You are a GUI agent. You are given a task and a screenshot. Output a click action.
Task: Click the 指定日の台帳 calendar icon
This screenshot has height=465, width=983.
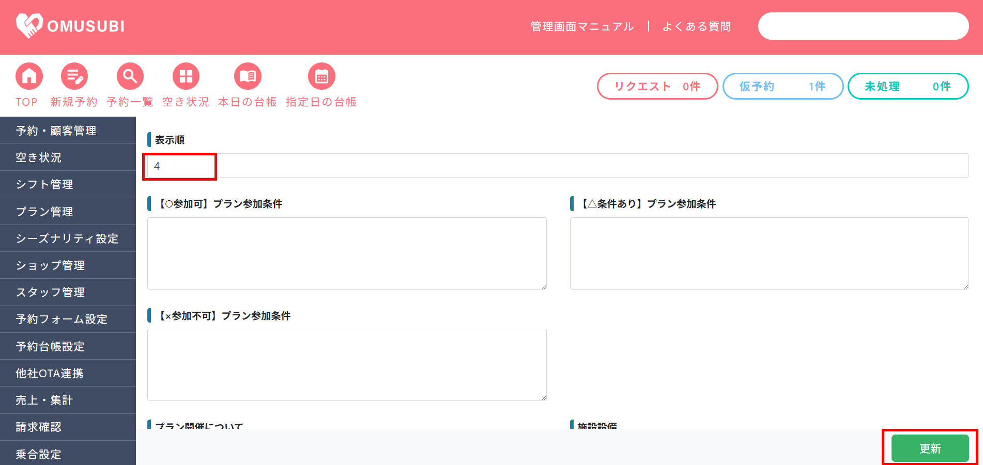click(x=321, y=76)
